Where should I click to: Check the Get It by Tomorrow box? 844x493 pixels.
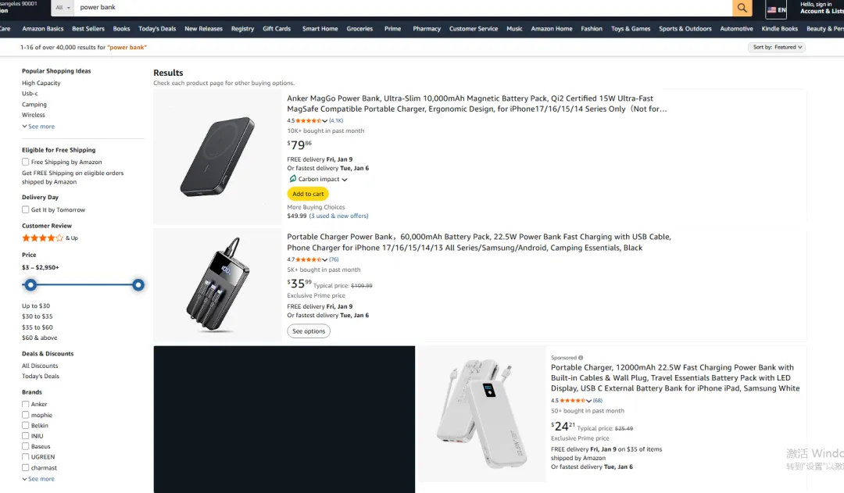(x=26, y=209)
